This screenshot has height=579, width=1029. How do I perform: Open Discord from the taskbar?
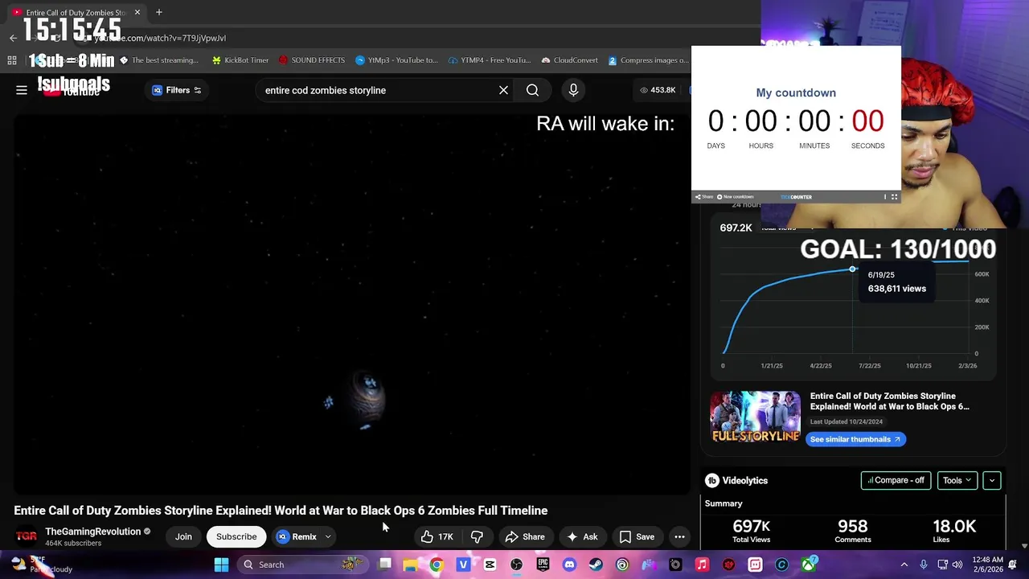(569, 565)
